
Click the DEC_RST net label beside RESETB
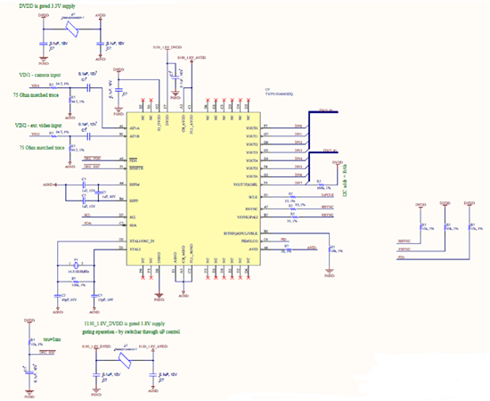point(92,167)
